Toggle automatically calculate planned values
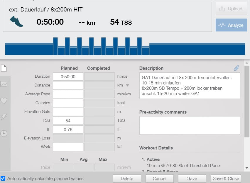The image size is (250, 183). pos(3,178)
